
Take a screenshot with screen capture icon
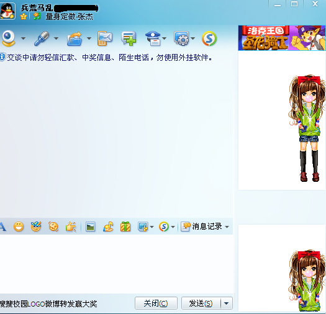[x=143, y=227]
